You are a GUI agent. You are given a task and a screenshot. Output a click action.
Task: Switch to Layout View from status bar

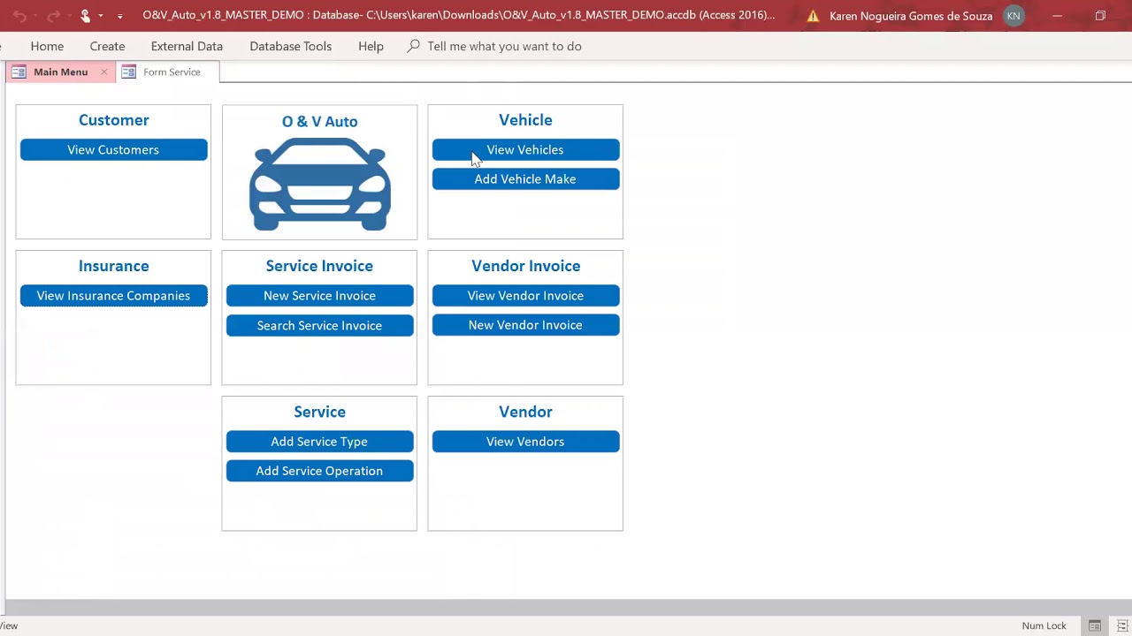[x=1122, y=625]
